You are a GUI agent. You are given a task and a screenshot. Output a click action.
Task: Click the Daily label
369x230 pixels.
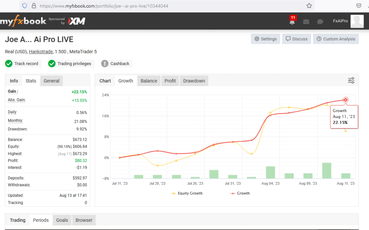coord(12,112)
